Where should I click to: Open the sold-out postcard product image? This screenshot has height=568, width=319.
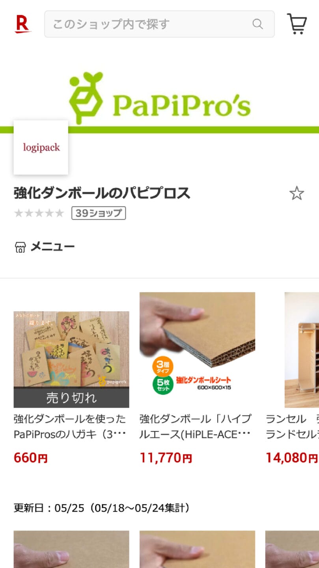tap(71, 359)
